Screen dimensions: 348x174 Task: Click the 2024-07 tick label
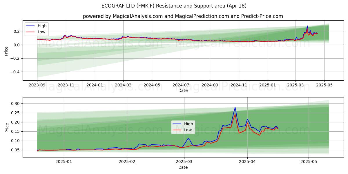pyautogui.click(x=181, y=85)
